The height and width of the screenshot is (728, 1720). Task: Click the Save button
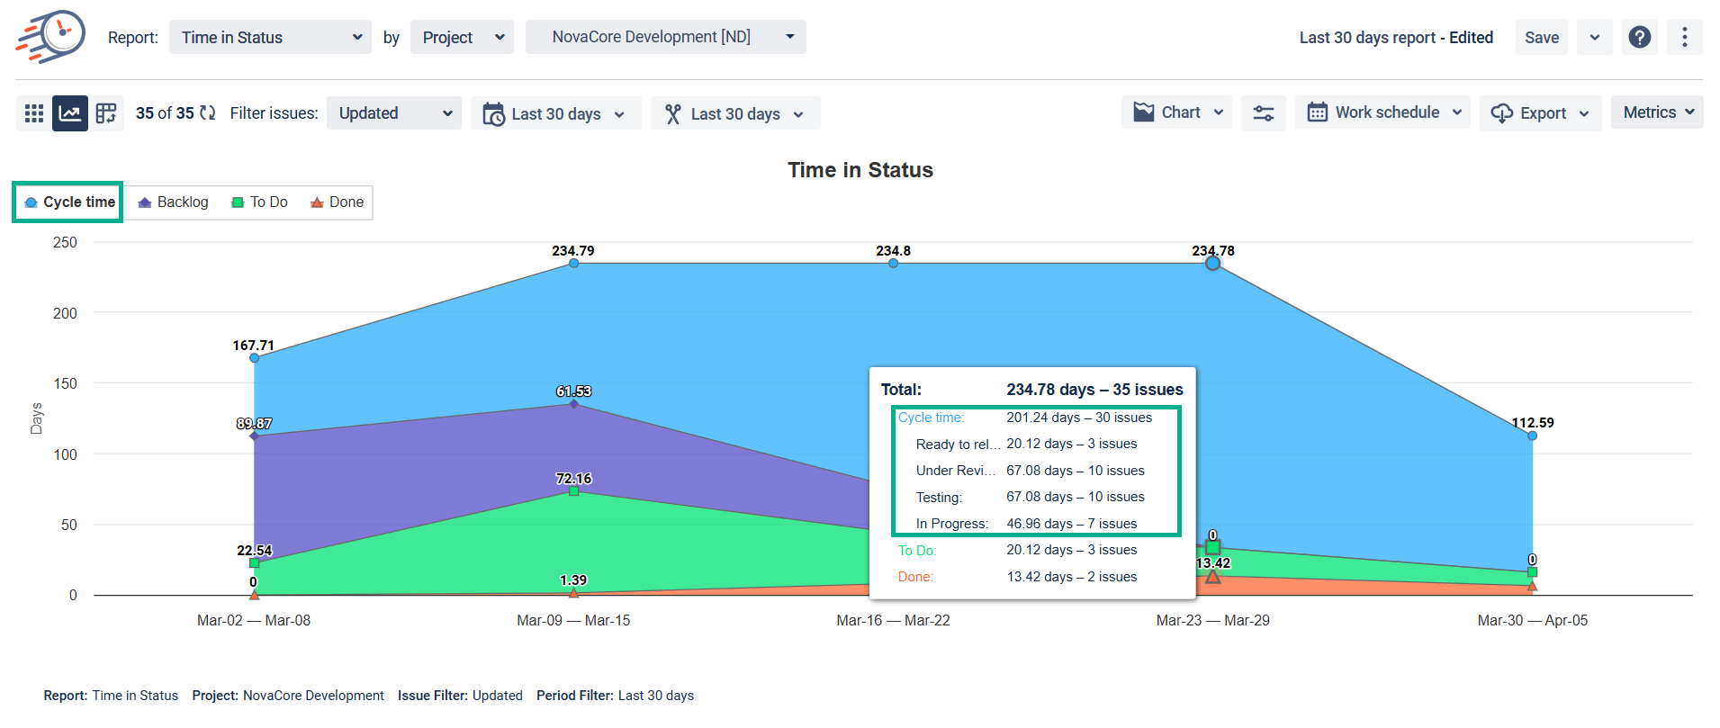[x=1541, y=38]
